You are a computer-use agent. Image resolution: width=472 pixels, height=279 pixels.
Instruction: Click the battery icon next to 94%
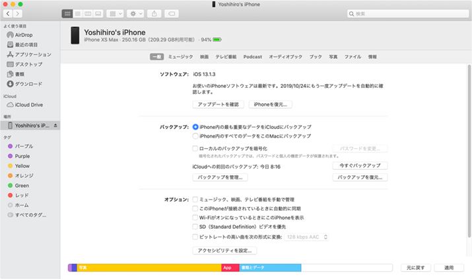pyautogui.click(x=217, y=40)
